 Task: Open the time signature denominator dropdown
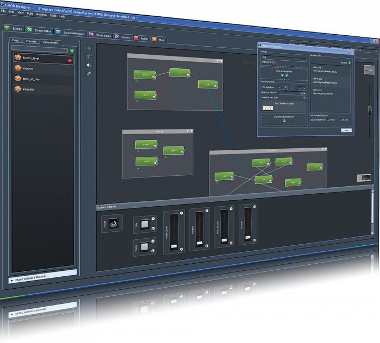tap(302, 88)
